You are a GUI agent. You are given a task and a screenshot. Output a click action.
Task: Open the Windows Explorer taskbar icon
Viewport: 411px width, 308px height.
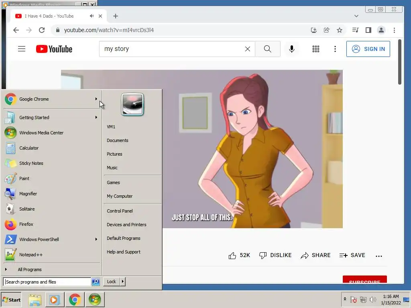tap(35, 300)
